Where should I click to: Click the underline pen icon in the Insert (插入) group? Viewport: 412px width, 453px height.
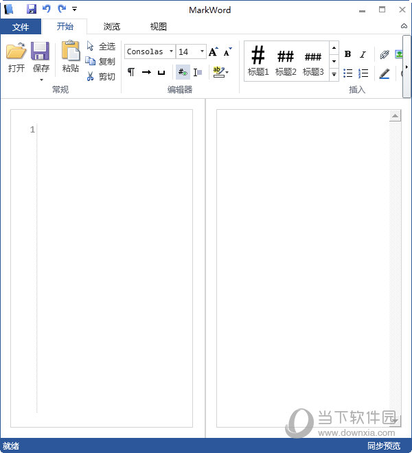coord(385,73)
